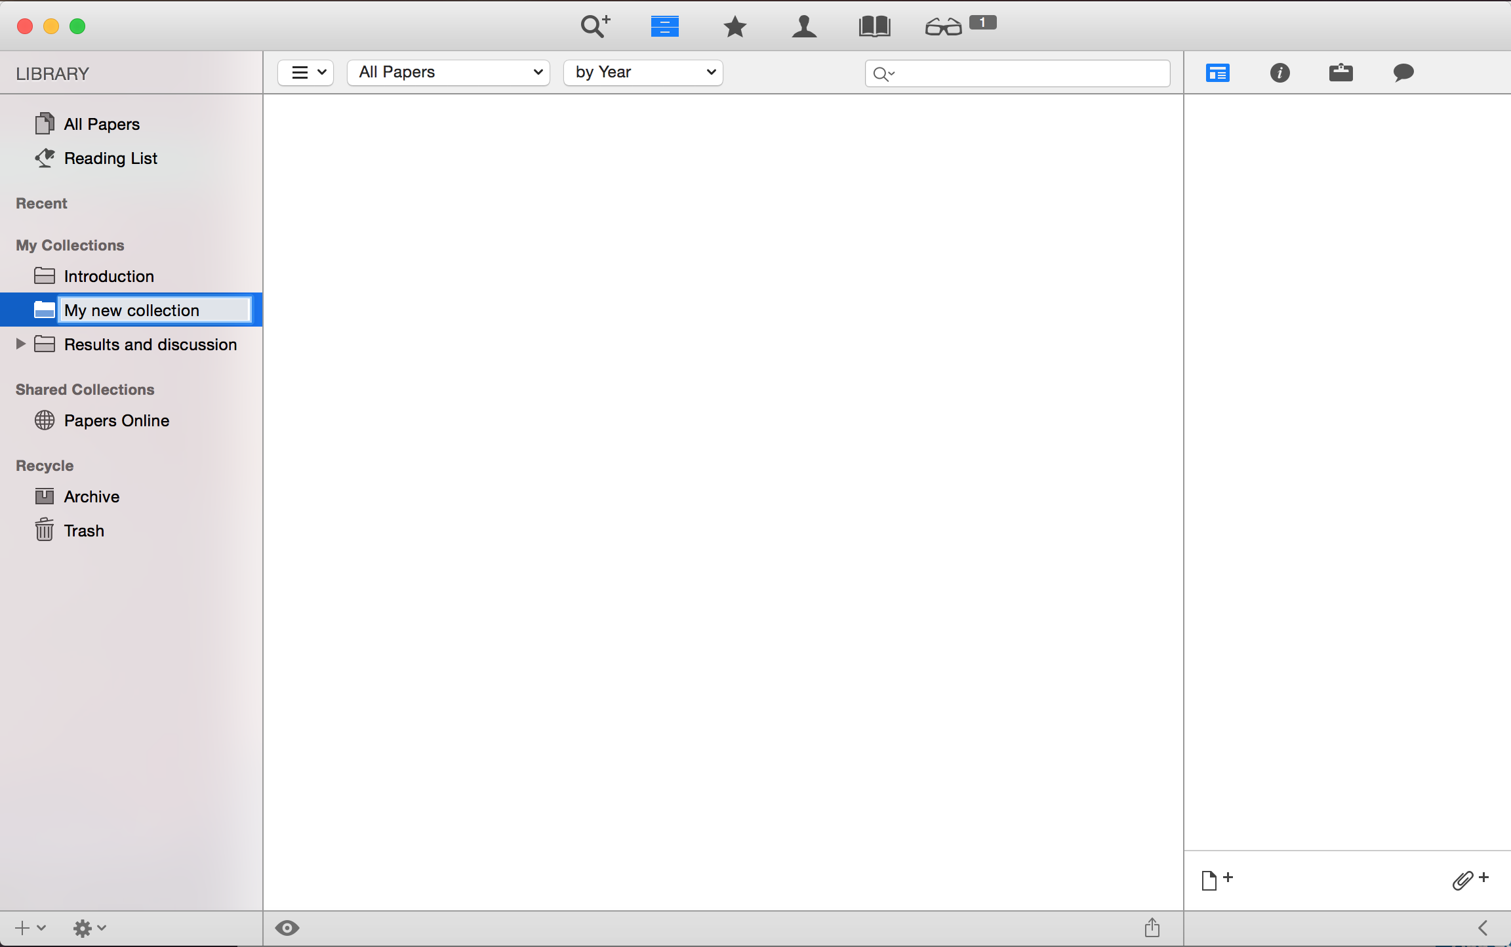Toggle the preview eye icon in bottom bar
The width and height of the screenshot is (1511, 947).
[x=287, y=928]
